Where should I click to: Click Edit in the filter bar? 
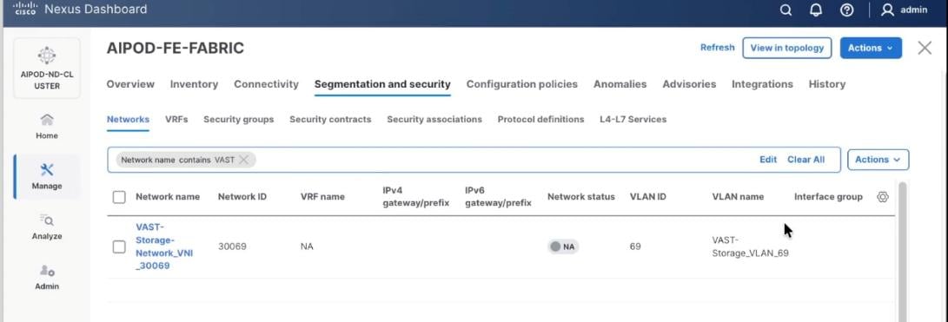tap(768, 160)
